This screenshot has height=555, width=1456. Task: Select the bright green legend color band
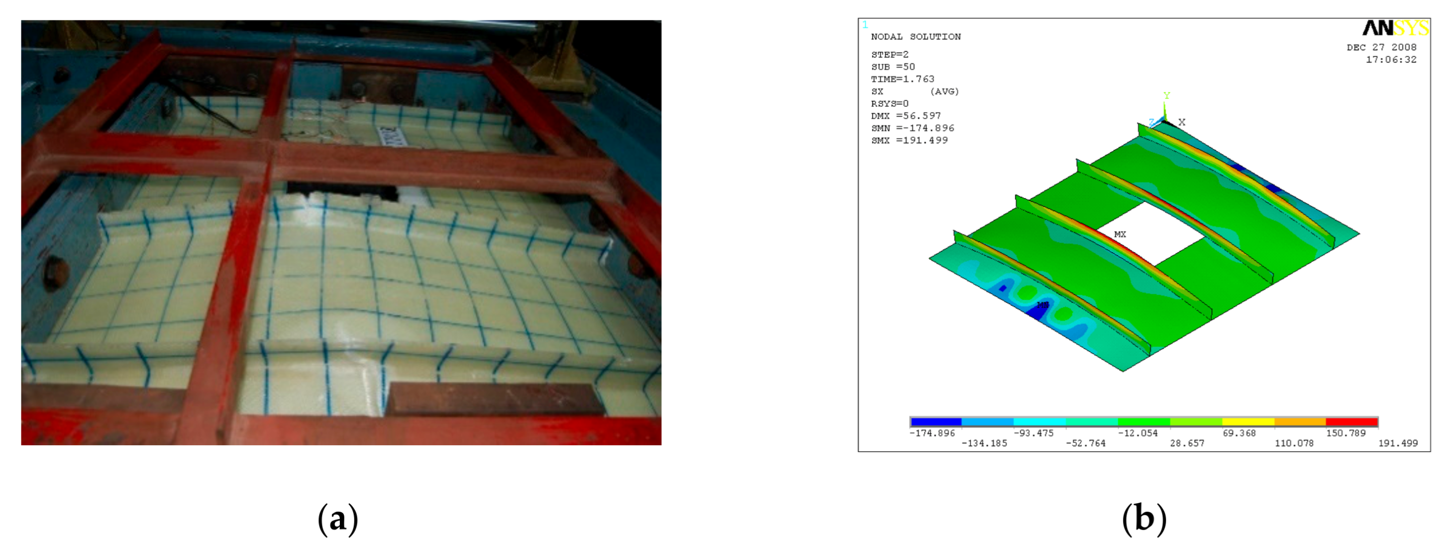pos(1144,422)
